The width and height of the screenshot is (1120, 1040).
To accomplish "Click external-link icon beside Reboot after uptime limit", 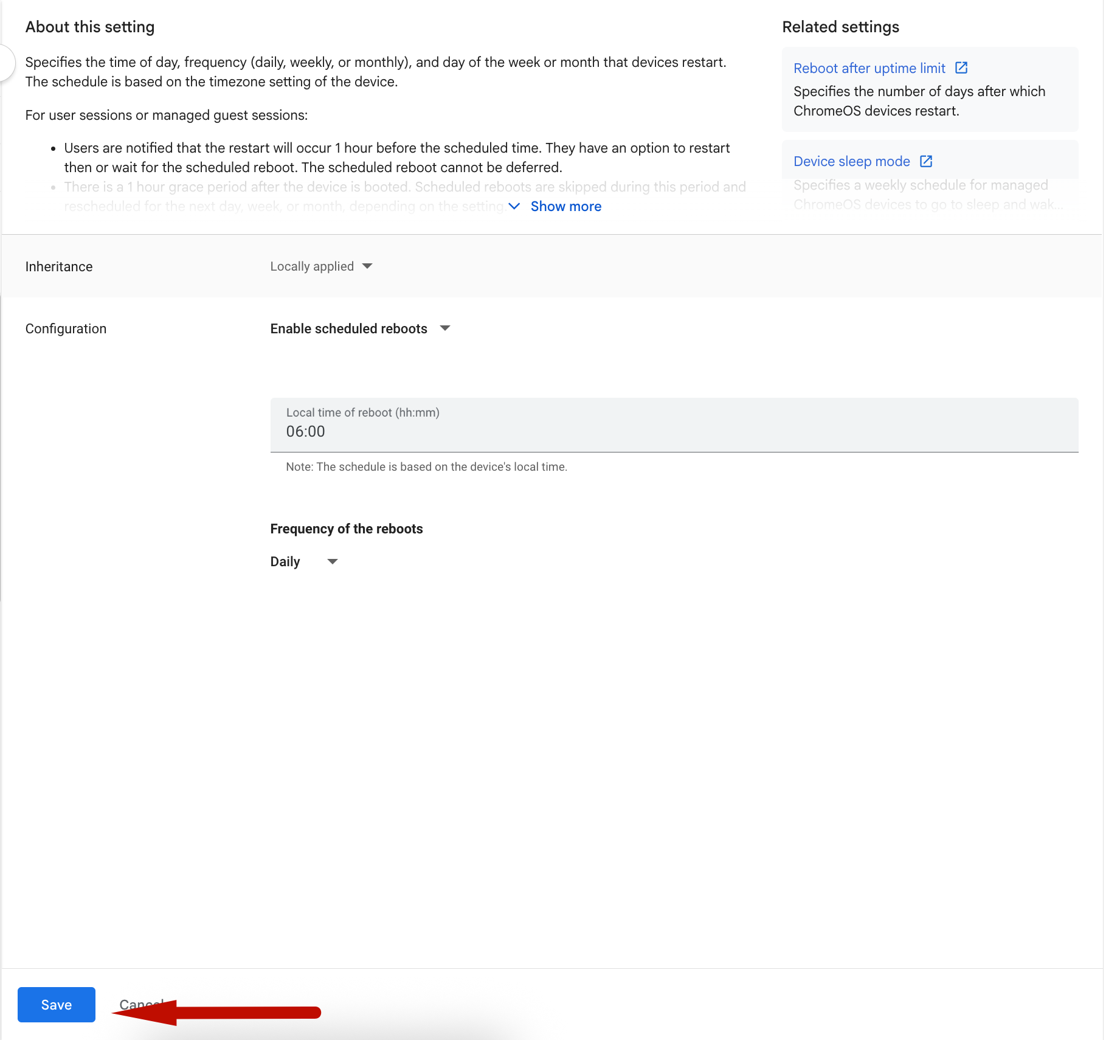I will [x=961, y=68].
